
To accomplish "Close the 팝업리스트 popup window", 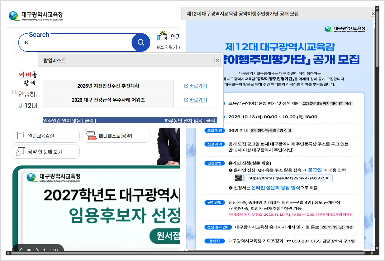I will click(217, 61).
